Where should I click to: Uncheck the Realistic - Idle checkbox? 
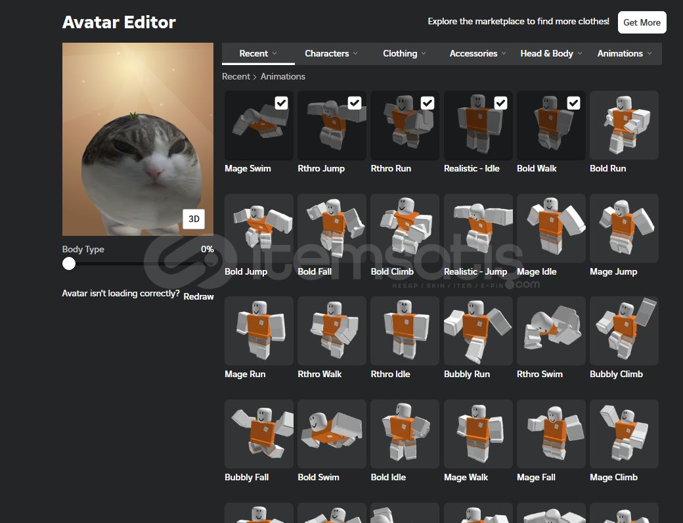[x=500, y=103]
